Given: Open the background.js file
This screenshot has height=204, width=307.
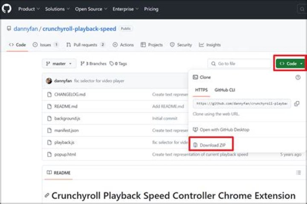Looking at the screenshot, I should pyautogui.click(x=67, y=119).
